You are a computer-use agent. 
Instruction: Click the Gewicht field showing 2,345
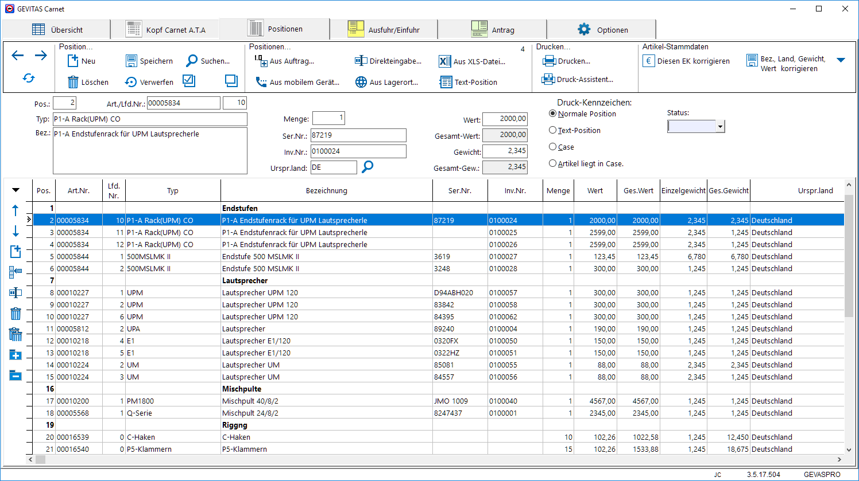pos(505,151)
